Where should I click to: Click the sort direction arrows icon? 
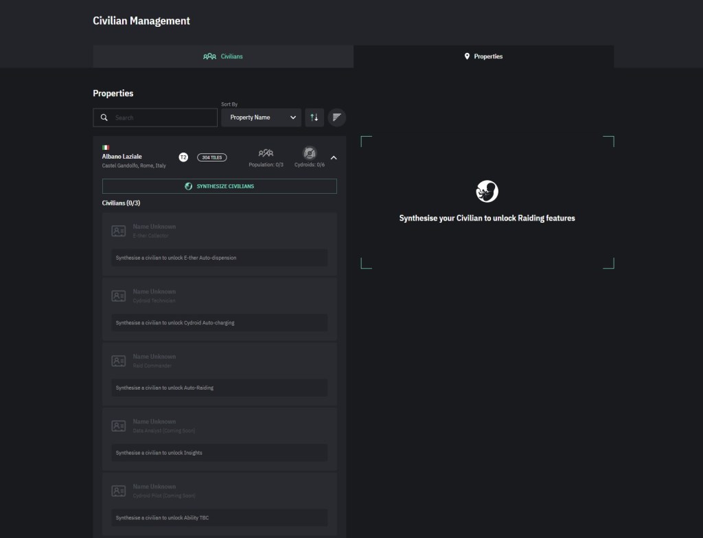tap(314, 117)
